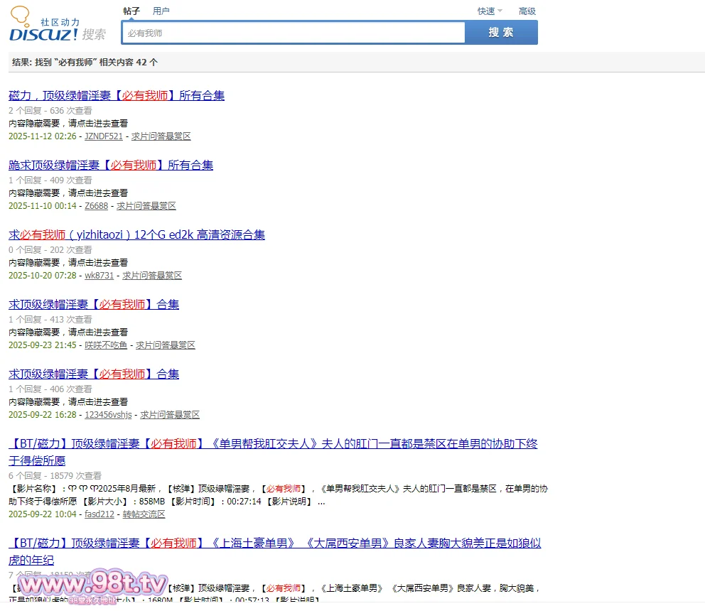The width and height of the screenshot is (705, 611).
Task: Focus the search keyword input field
Action: point(293,33)
